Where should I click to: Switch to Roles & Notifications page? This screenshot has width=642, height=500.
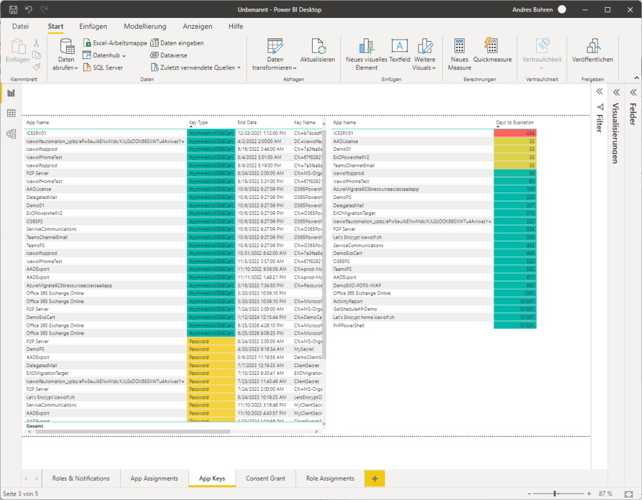[x=81, y=478]
